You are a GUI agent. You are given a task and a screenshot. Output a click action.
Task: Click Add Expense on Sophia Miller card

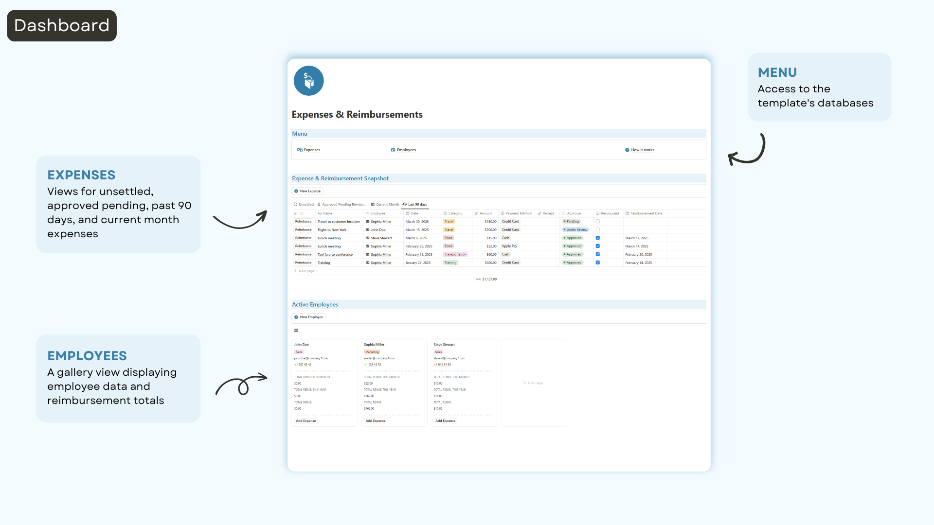[x=376, y=421]
